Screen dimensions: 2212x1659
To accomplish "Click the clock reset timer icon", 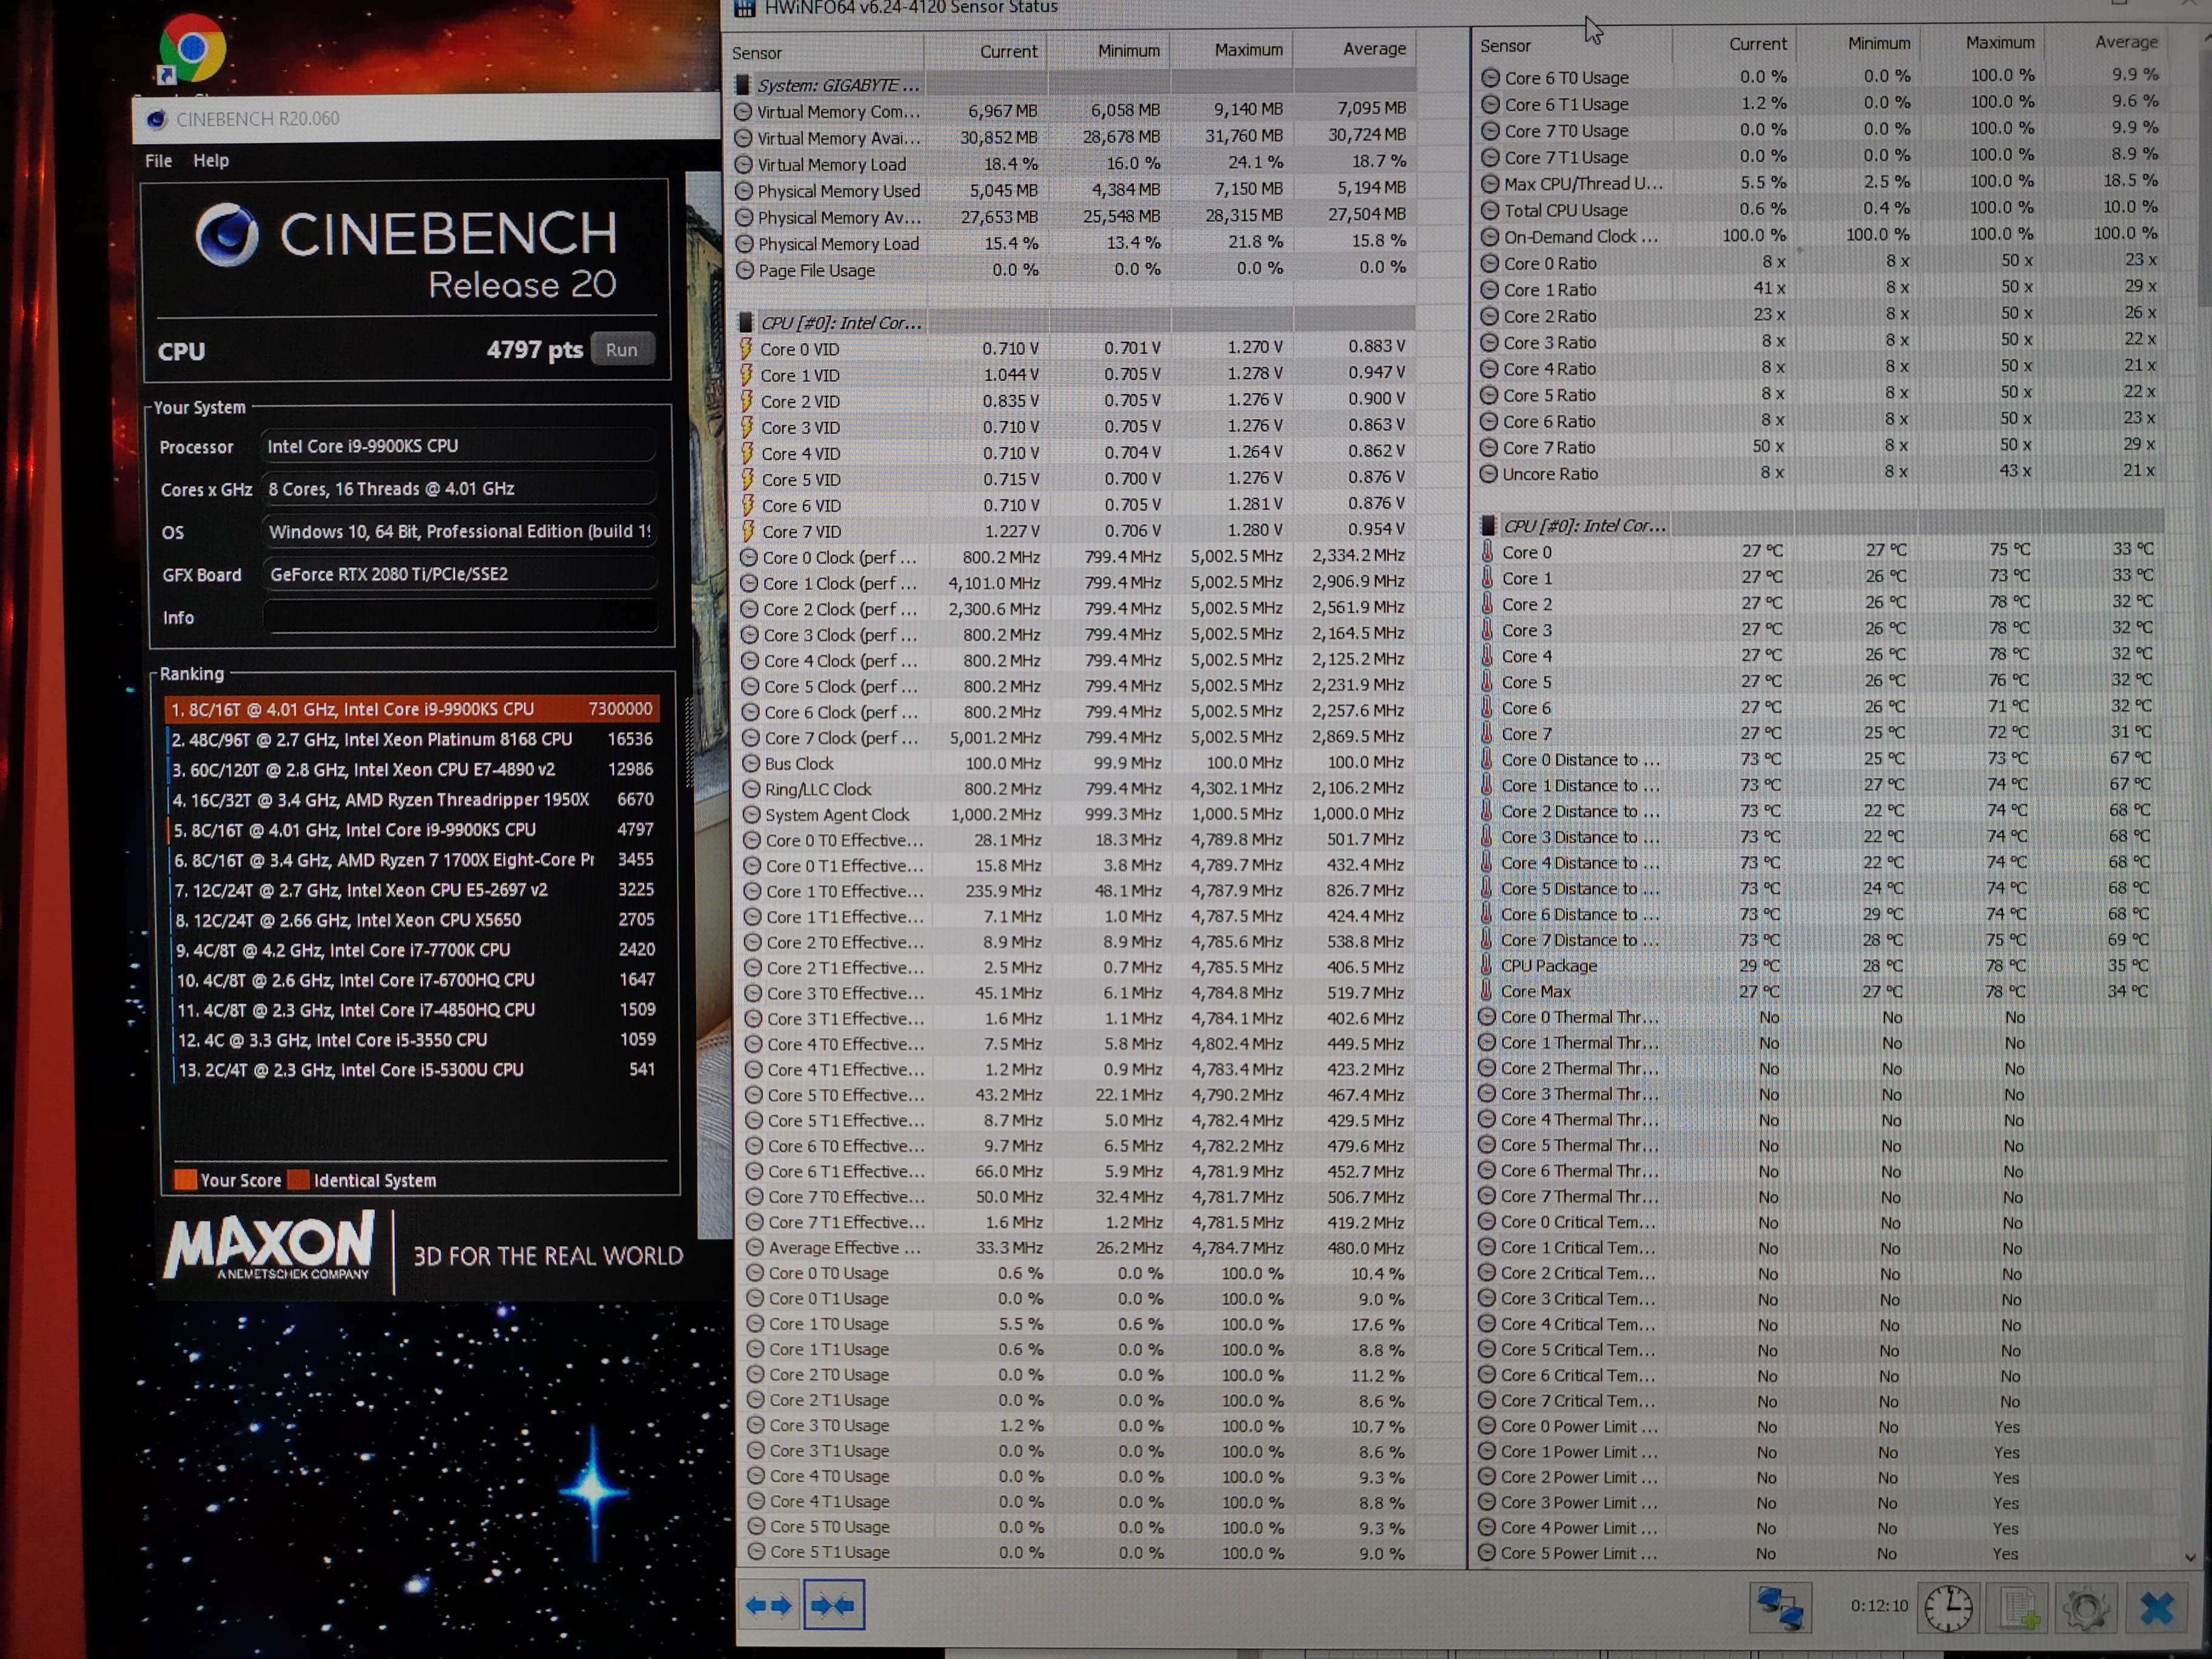I will click(x=1948, y=1607).
